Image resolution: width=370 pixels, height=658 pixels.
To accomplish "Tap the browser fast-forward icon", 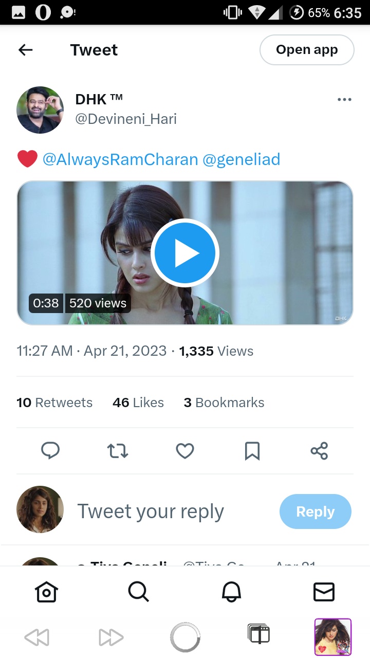I will pos(111,637).
